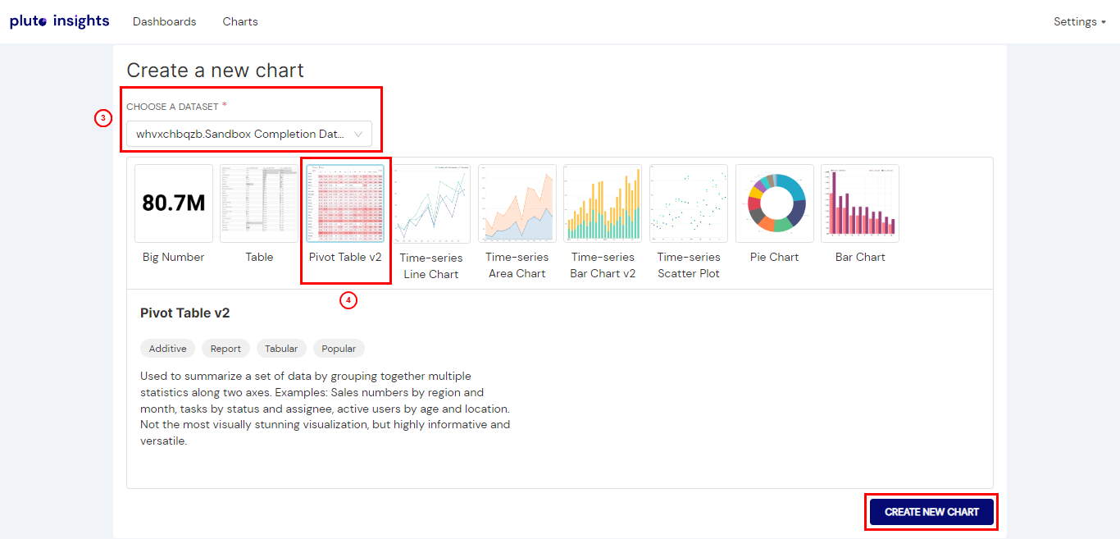Click the Create New Chart button

pyautogui.click(x=931, y=512)
